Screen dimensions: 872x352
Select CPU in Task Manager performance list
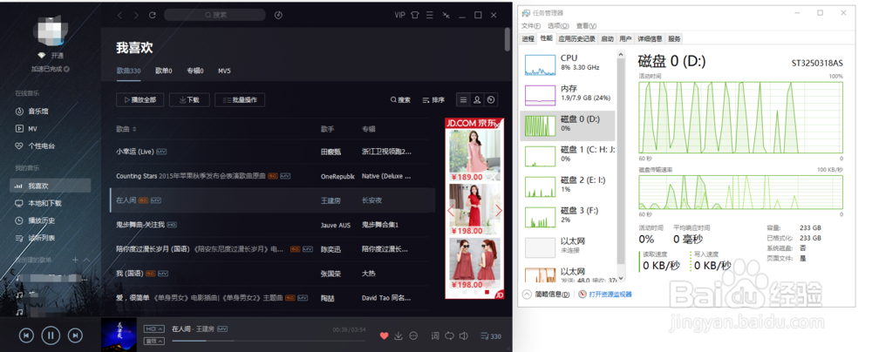[x=569, y=64]
